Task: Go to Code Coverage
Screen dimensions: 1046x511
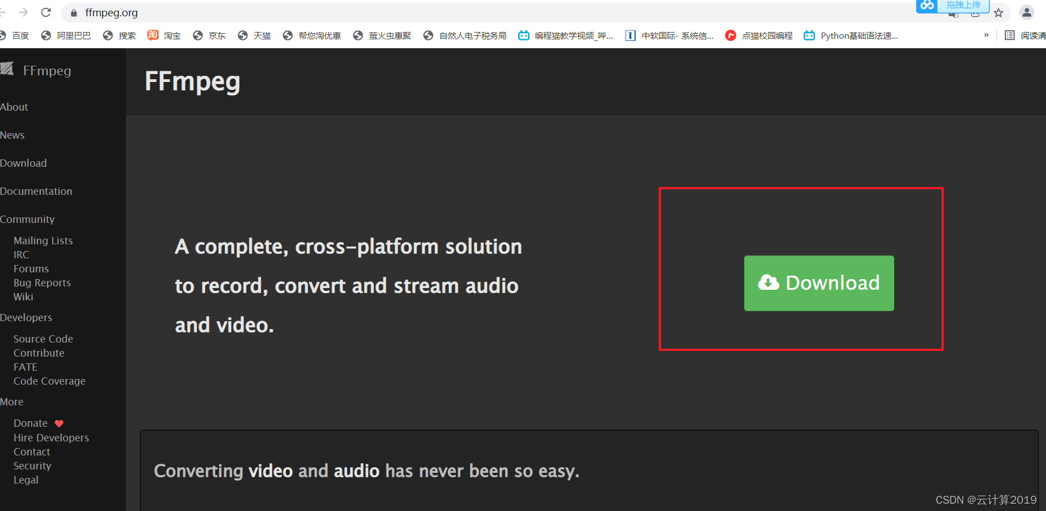Action: [x=49, y=381]
